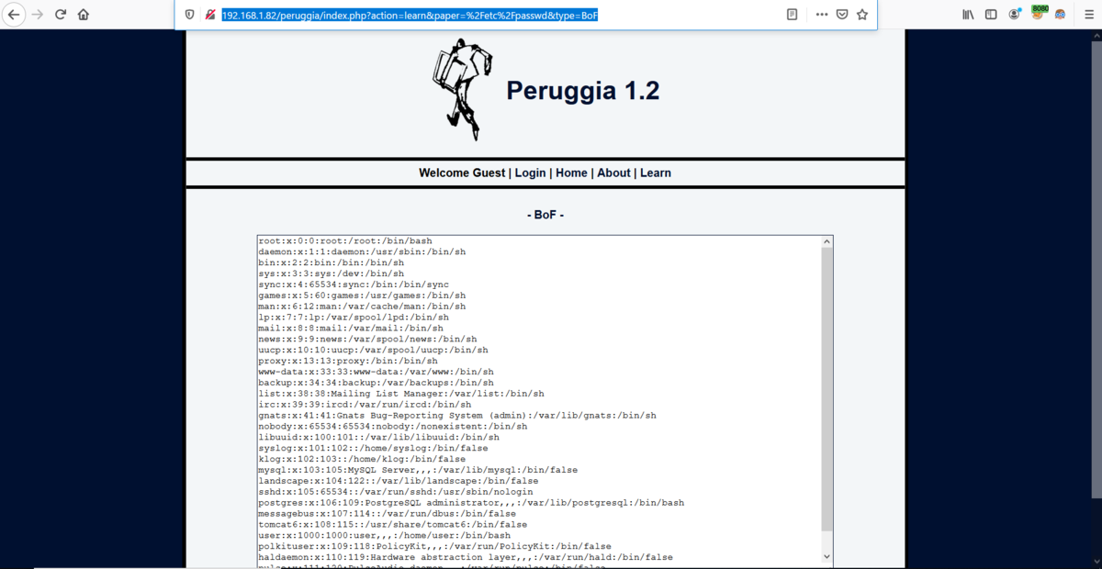Click the 'Peruggia 1.2' title text
Screen dimensions: 1102x569
click(582, 91)
